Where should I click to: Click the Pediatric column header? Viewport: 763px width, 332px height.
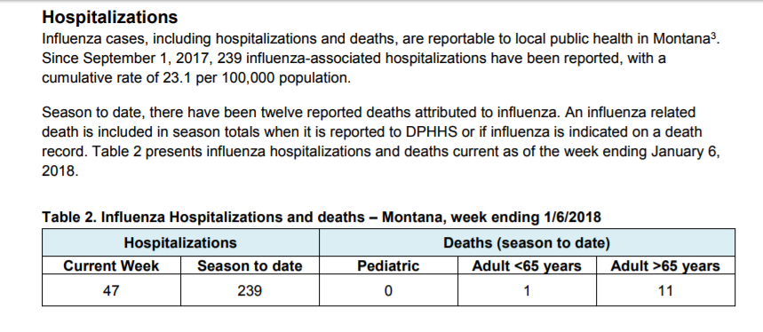[x=388, y=265]
